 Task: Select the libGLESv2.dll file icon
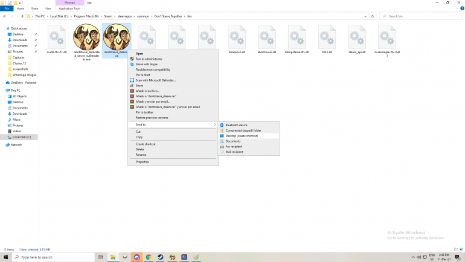tap(237, 37)
